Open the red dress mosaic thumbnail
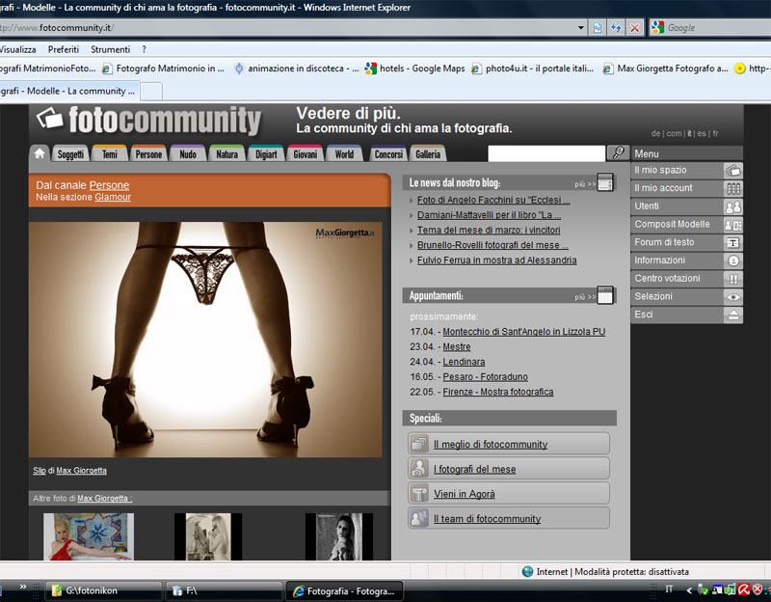The height and width of the screenshot is (602, 771). click(x=89, y=536)
